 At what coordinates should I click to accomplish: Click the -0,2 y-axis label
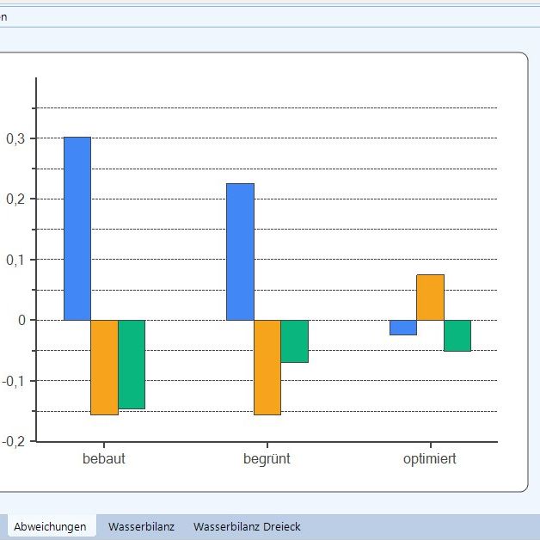(x=14, y=441)
